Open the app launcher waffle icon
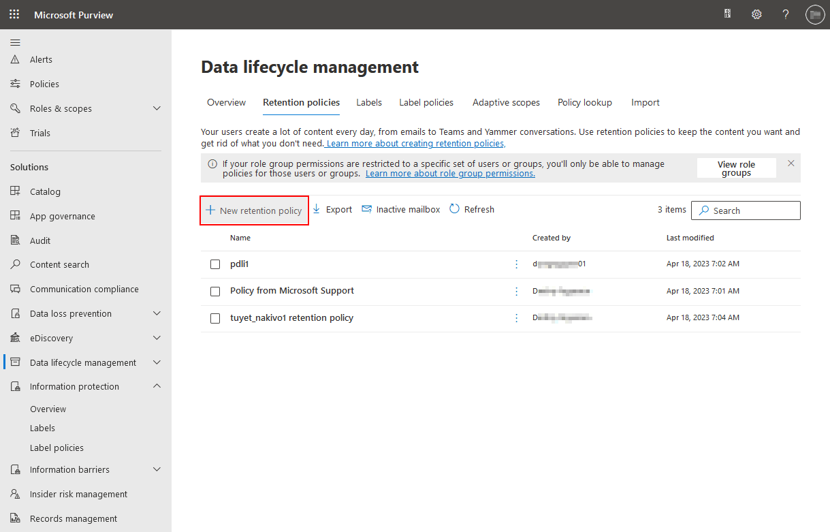Screen dimensions: 830x532 (14, 14)
